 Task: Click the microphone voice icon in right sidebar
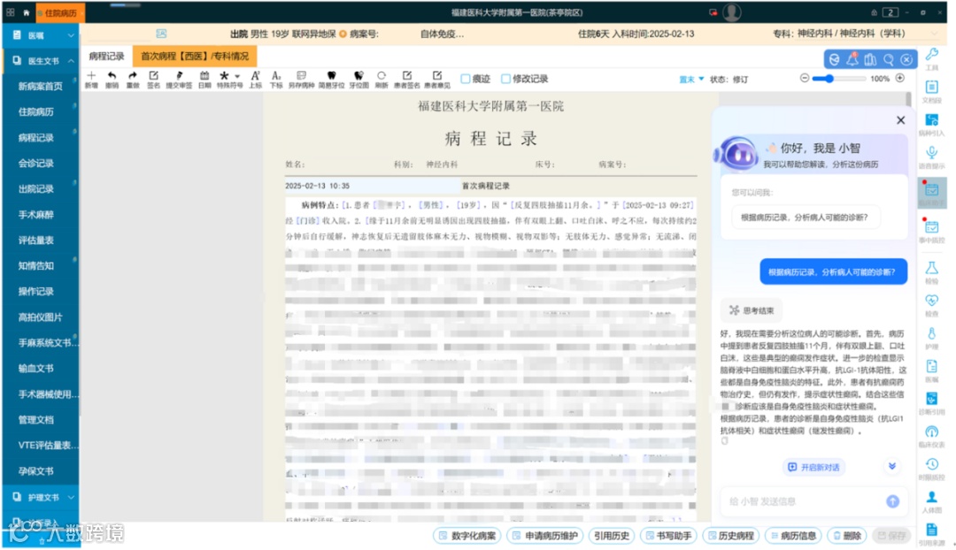[931, 153]
